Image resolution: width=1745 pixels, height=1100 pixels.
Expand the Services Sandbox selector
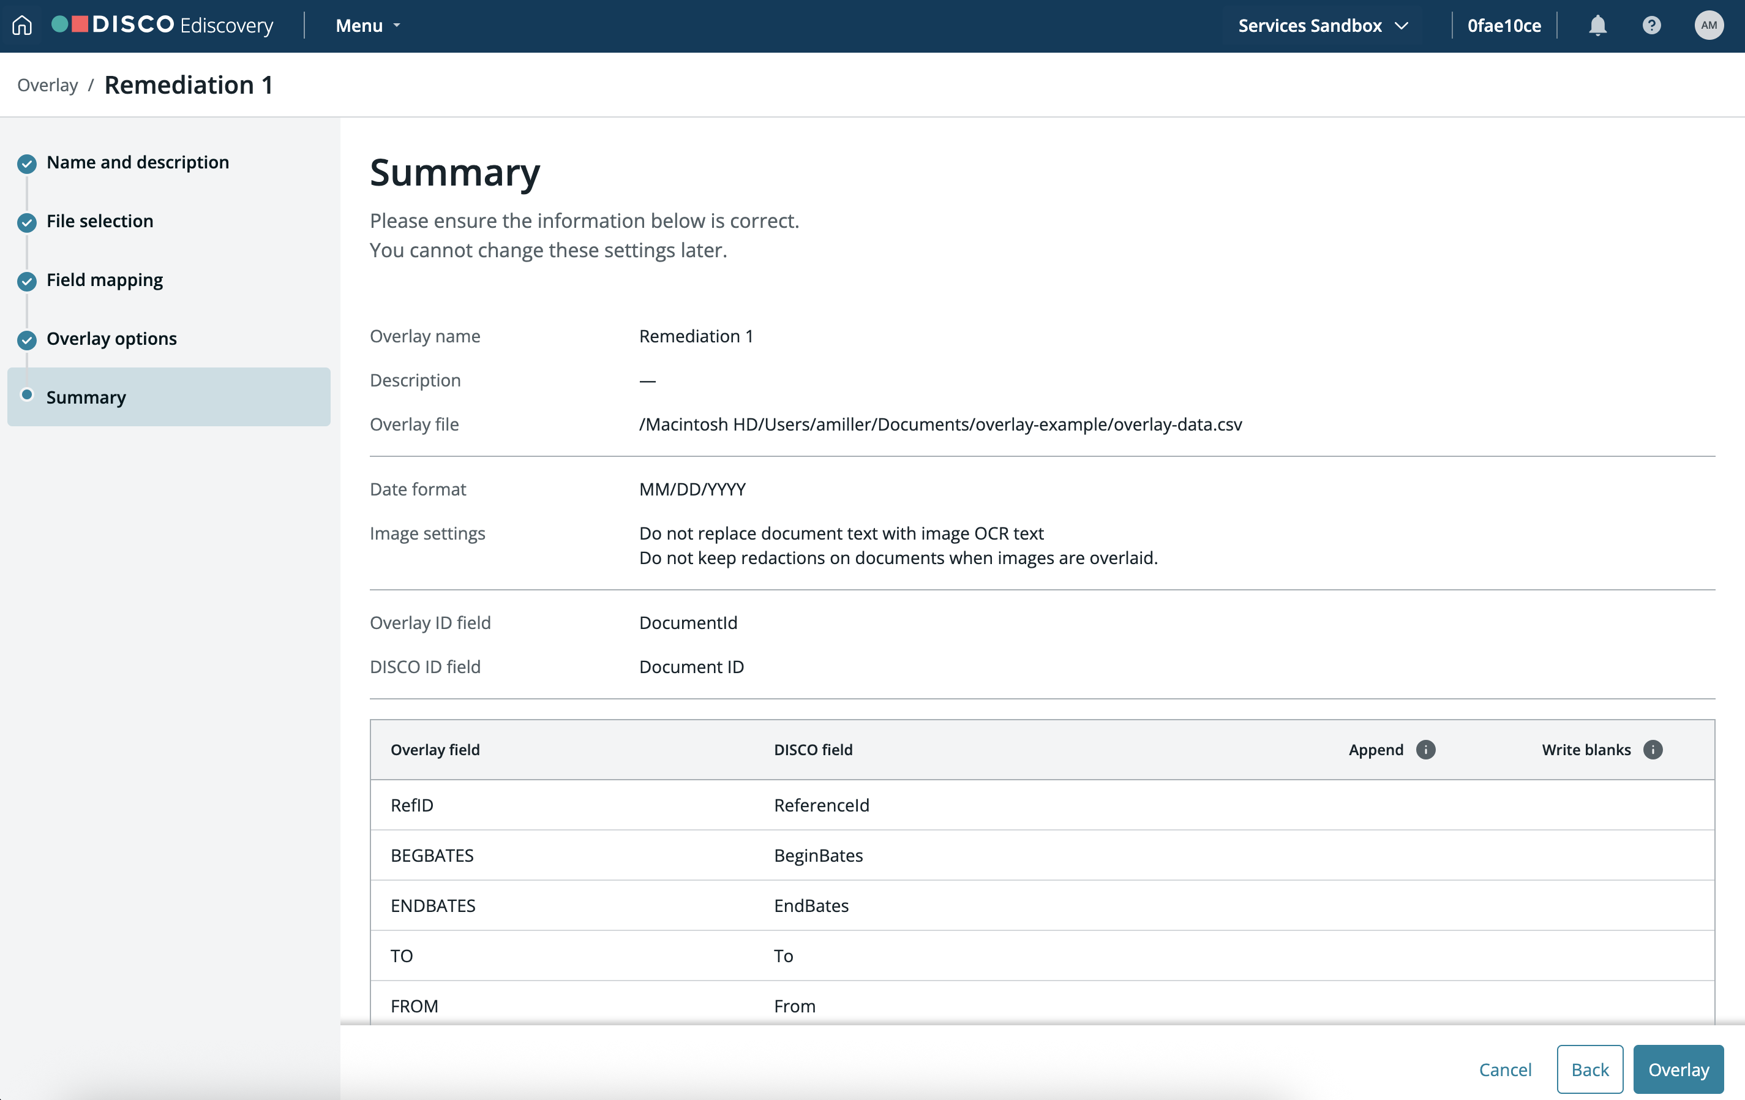point(1323,25)
